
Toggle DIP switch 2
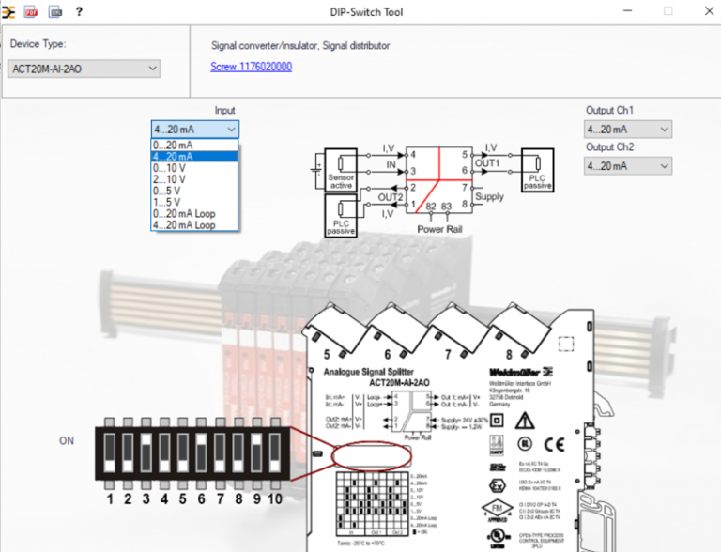coord(128,452)
